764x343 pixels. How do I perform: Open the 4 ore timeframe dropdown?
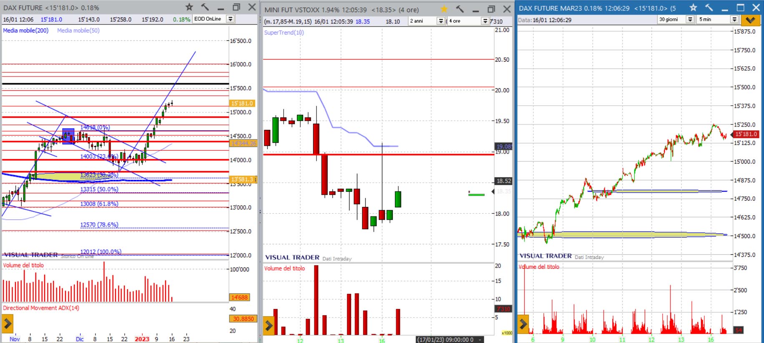[485, 21]
